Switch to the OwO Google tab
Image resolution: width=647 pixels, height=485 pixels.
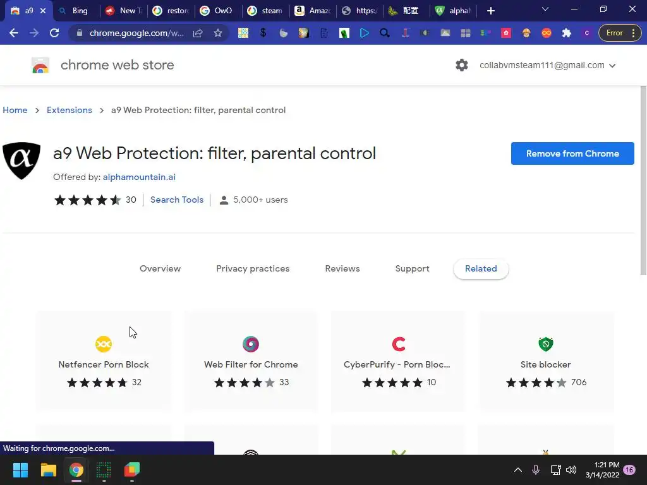217,11
